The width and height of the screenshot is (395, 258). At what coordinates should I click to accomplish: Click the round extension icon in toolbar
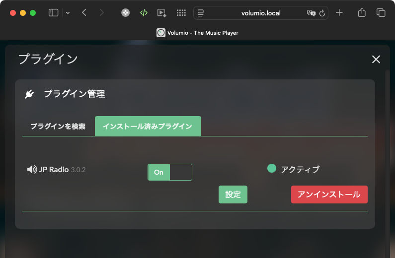coord(125,12)
